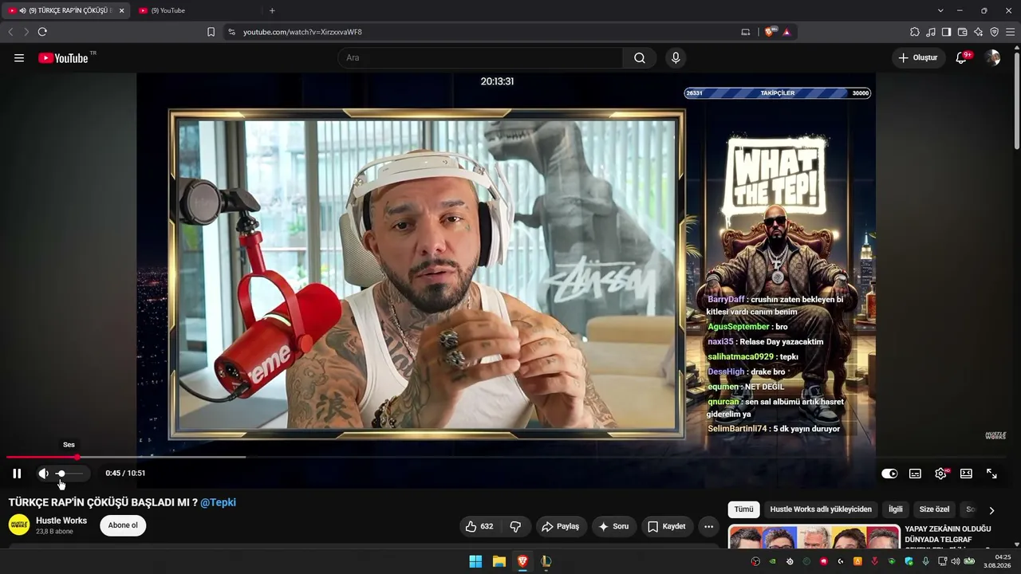Select the Size özel filter chip
The height and width of the screenshot is (574, 1021).
tap(935, 509)
